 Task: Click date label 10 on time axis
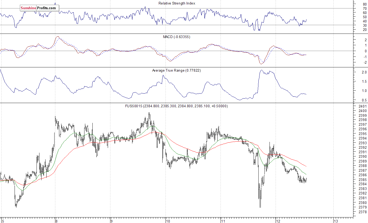tap(168, 221)
